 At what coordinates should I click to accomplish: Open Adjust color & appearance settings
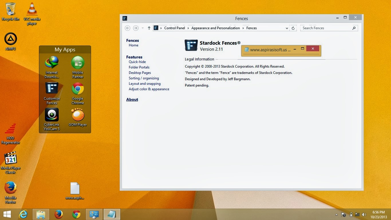149,89
